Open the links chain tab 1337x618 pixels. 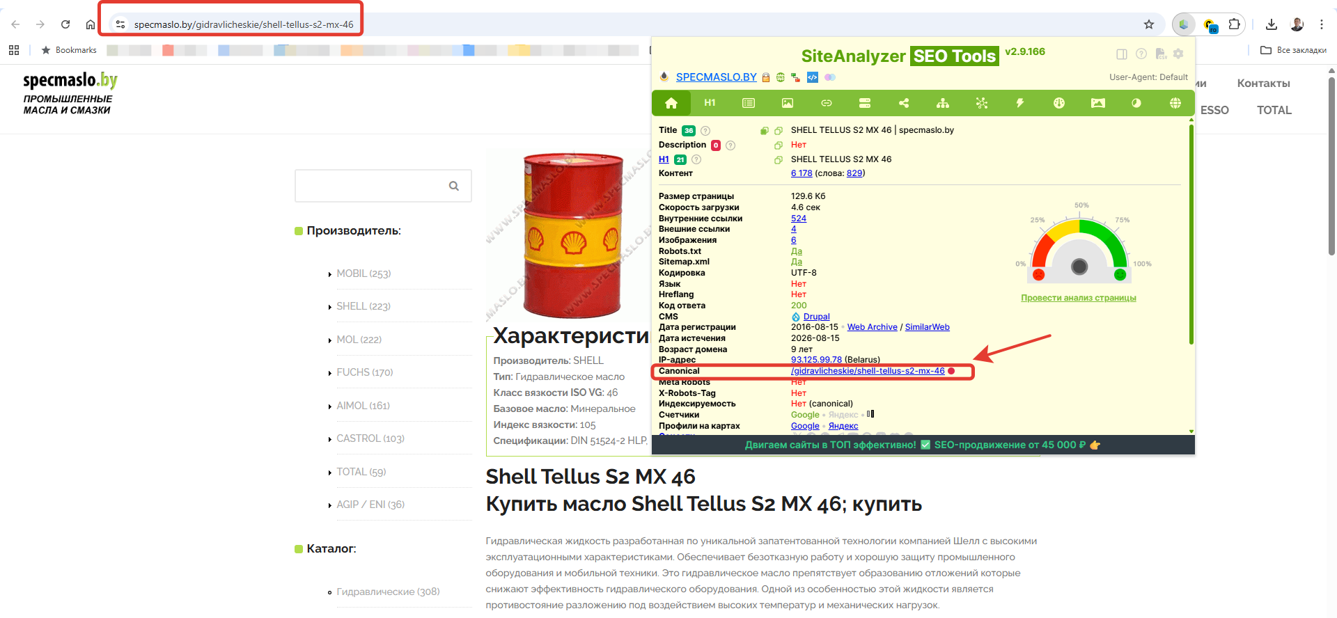[827, 103]
